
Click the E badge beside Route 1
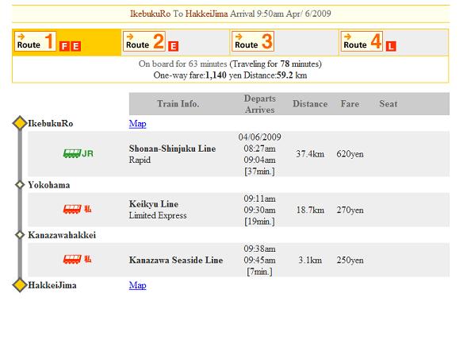(x=75, y=46)
